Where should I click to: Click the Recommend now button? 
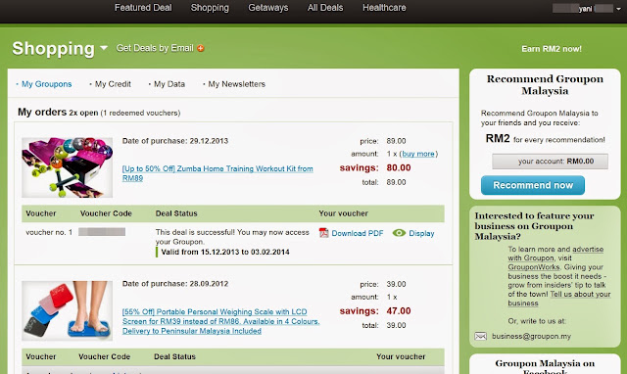pyautogui.click(x=533, y=185)
